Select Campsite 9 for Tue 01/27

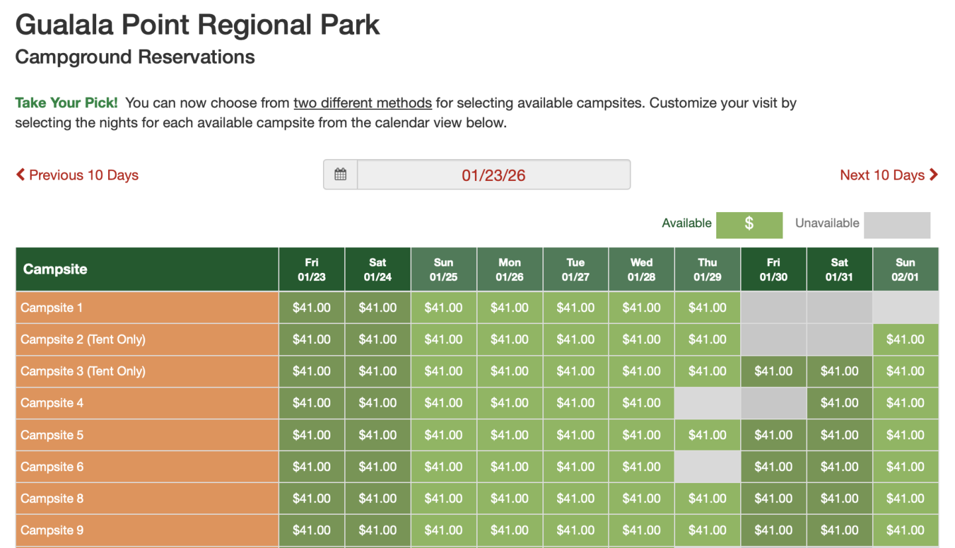point(576,530)
